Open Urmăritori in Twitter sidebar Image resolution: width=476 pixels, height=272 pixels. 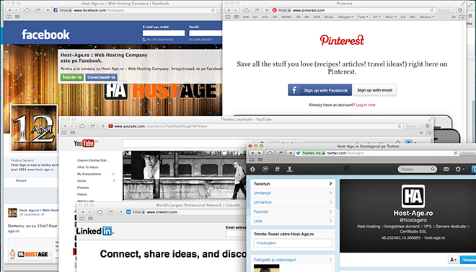point(293,202)
